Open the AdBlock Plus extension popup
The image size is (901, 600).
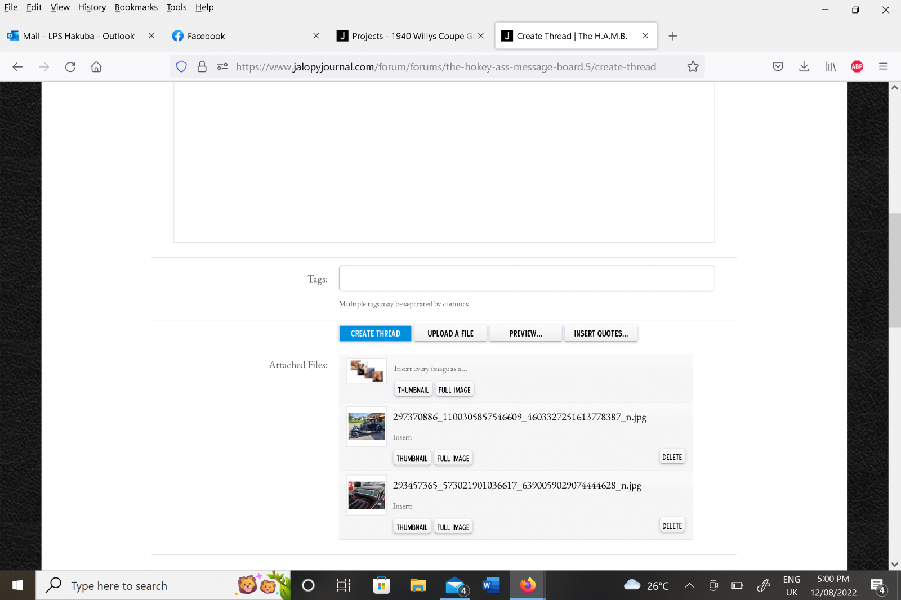tap(857, 66)
